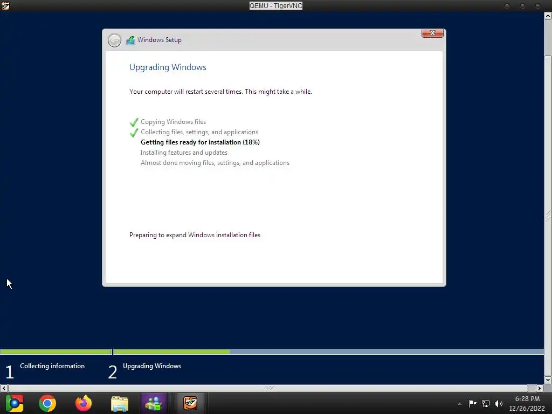
Task: Click "Preparing to expand Windows installation files"
Action: (195, 235)
